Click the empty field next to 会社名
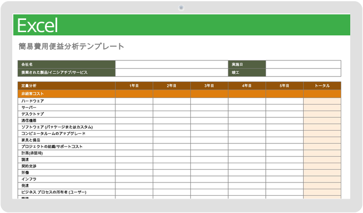The image size is (363, 213). 172,64
